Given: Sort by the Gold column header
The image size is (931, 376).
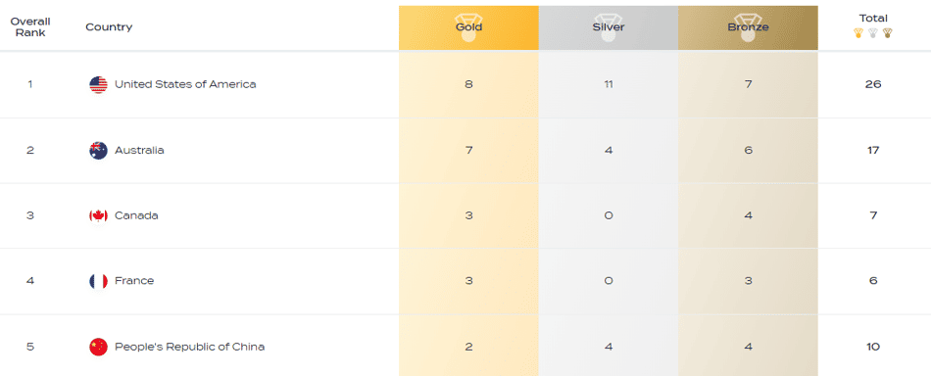Looking at the screenshot, I should (468, 27).
